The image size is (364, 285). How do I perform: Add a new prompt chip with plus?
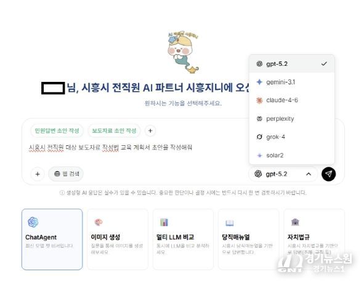click(150, 130)
